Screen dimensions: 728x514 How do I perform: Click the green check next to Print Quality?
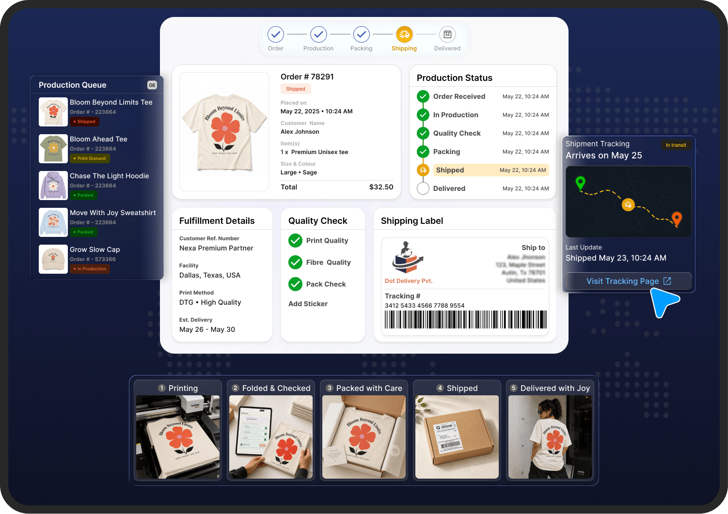[295, 240]
